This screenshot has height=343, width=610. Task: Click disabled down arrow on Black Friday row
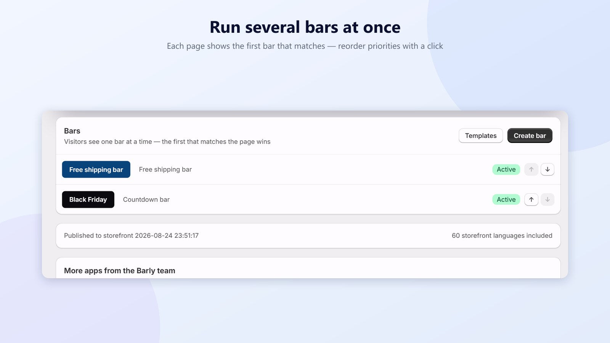click(547, 199)
